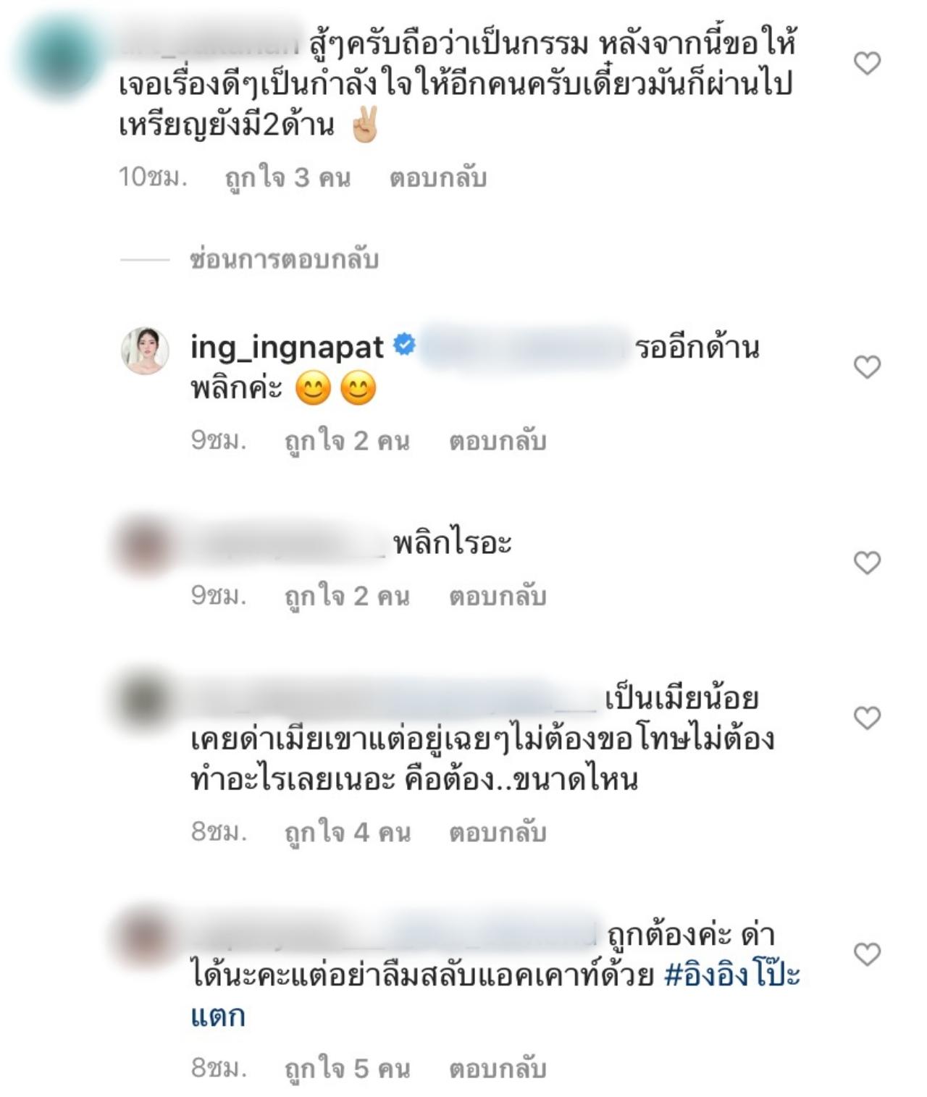Screen dimensions: 927x1097
Task: Open blurred mention in ing_ingnapat's reply
Action: [x=524, y=348]
